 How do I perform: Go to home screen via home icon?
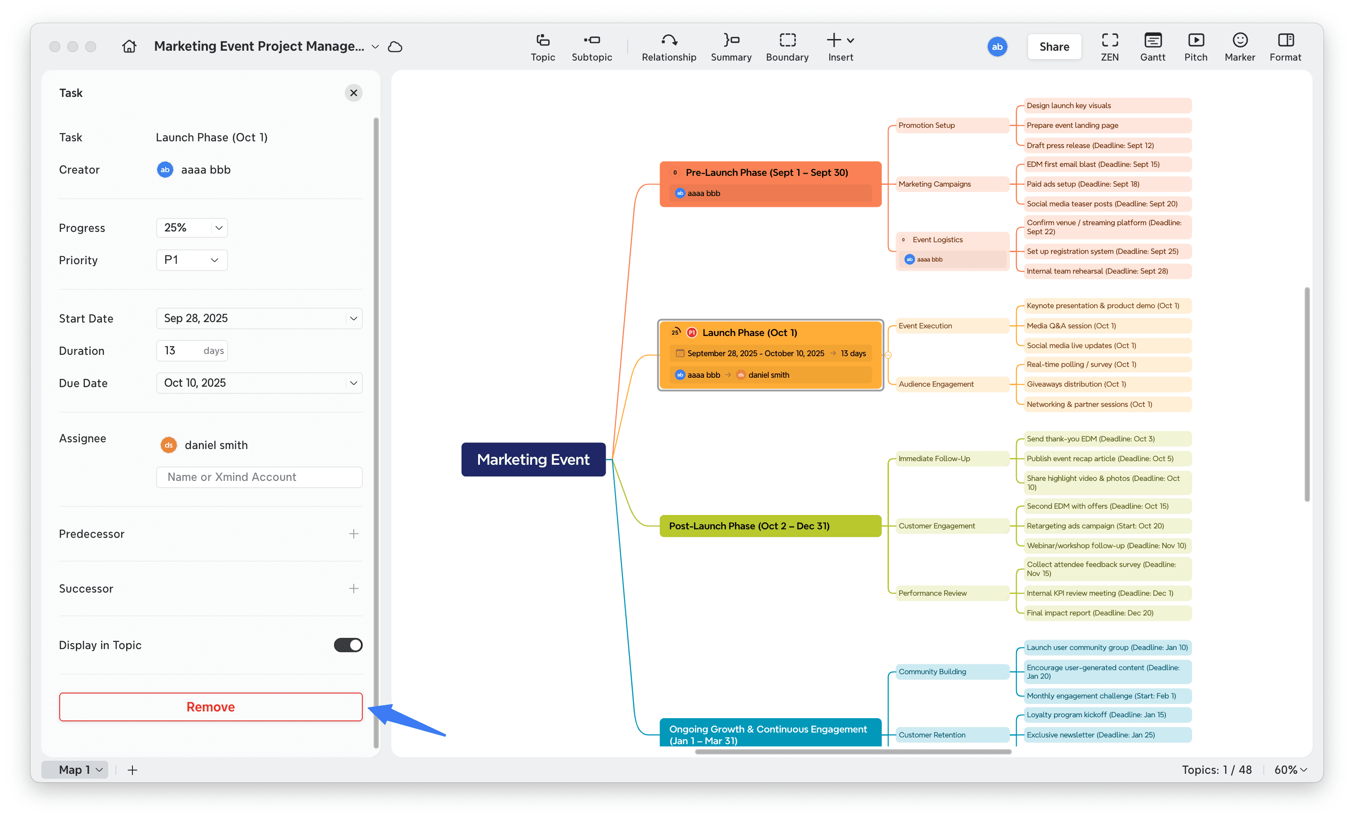129,46
